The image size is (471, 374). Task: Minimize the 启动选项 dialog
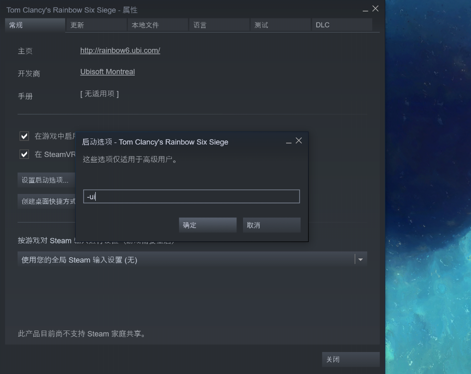coord(289,141)
